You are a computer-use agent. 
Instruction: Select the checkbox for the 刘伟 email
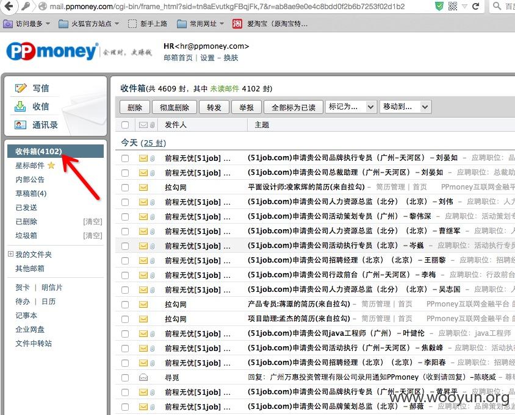tap(125, 202)
